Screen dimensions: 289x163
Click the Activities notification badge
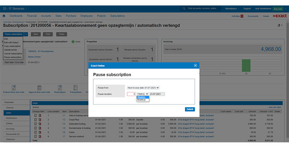242,16
